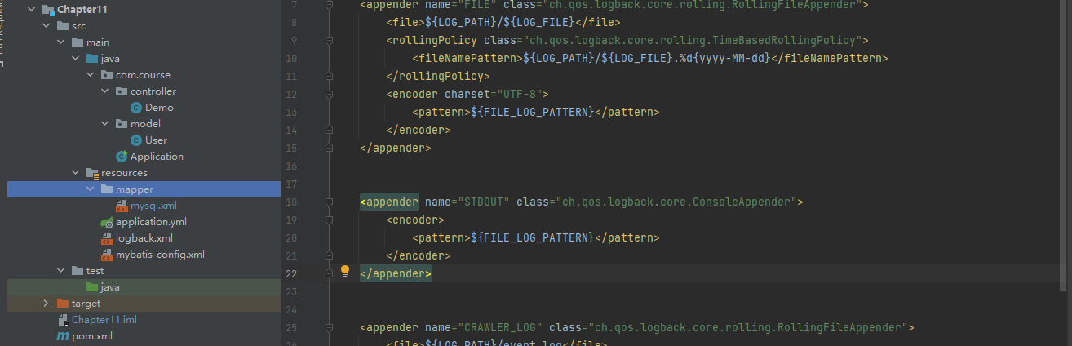1072x346 pixels.
Task: Click the orange target folder icon
Action: pos(63,304)
